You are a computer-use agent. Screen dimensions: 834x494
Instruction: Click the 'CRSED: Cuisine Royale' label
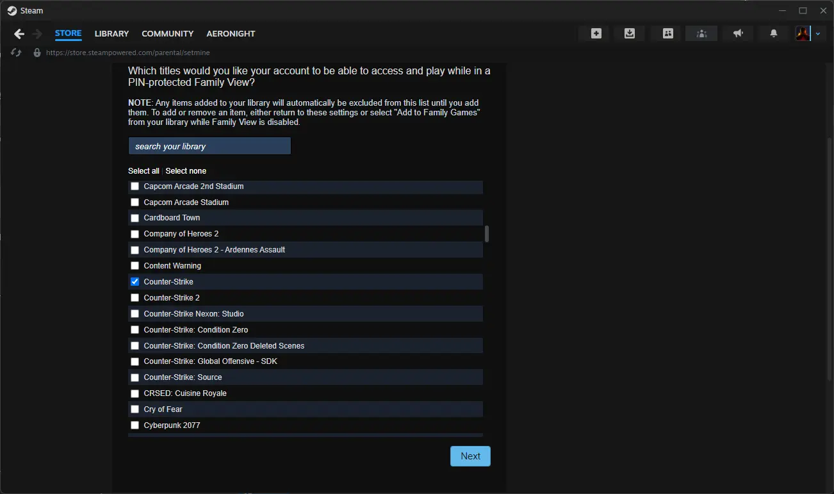pos(185,393)
